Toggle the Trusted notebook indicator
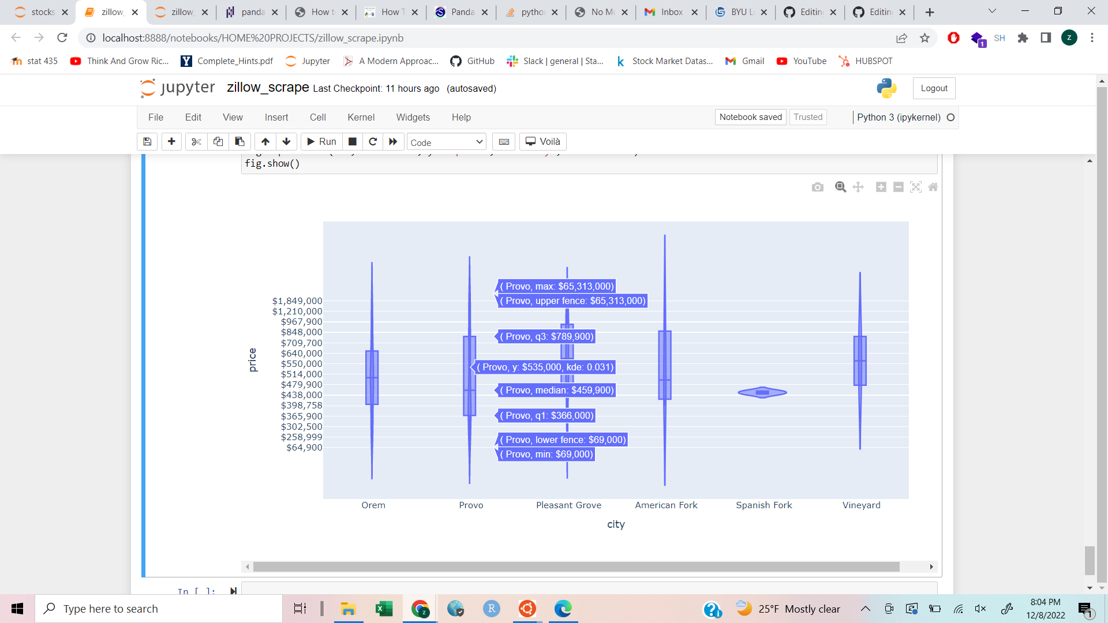The height and width of the screenshot is (623, 1108). (x=808, y=117)
